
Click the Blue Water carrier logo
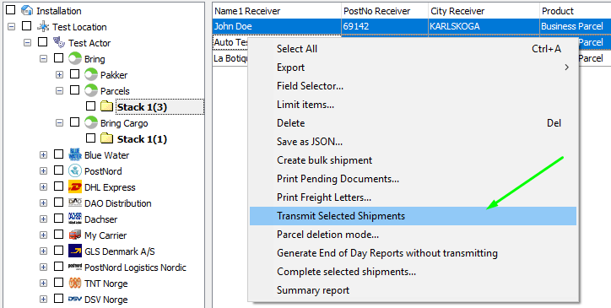pos(75,154)
